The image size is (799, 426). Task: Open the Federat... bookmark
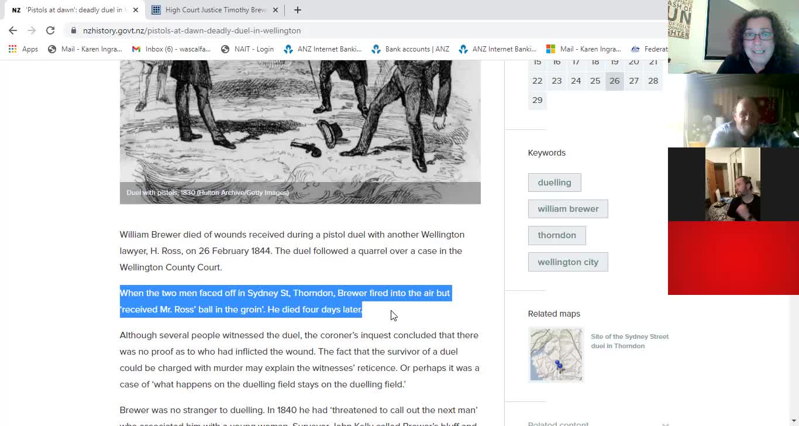pos(649,49)
